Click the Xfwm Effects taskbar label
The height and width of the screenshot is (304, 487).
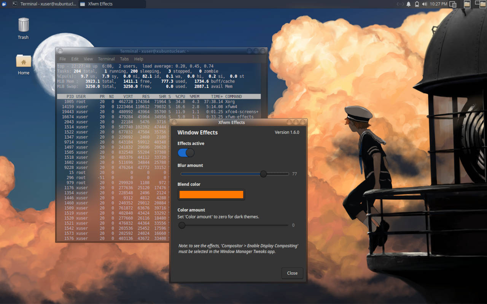point(101,4)
